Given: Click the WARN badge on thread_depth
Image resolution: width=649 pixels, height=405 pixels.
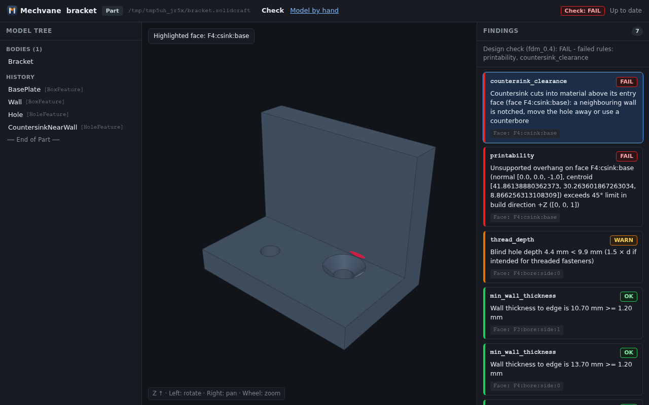Looking at the screenshot, I should point(624,240).
